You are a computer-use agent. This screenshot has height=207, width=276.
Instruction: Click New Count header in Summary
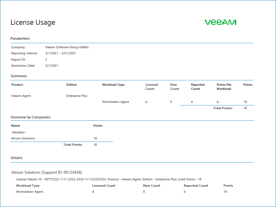coord(174,87)
